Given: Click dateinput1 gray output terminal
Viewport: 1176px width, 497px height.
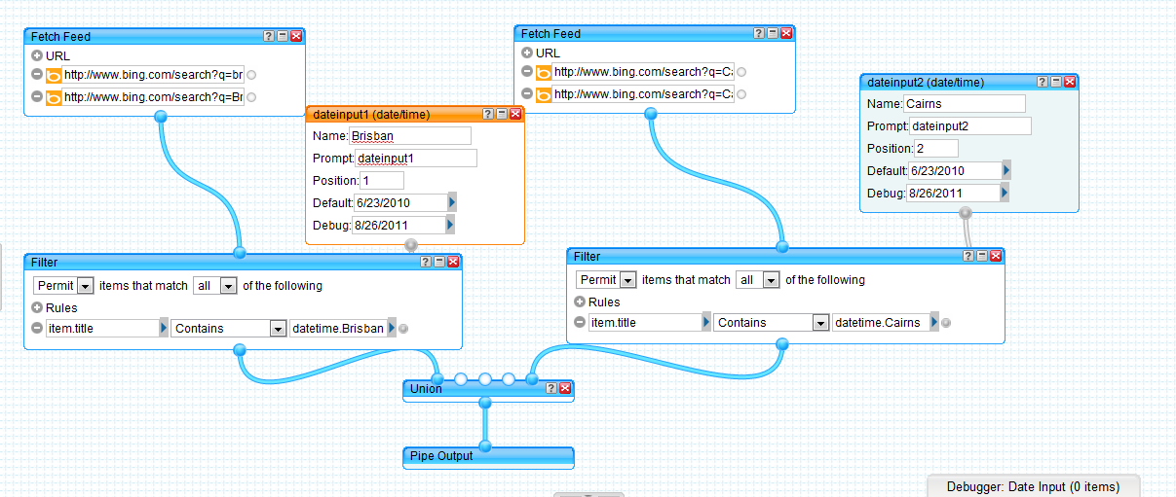Looking at the screenshot, I should pyautogui.click(x=410, y=245).
